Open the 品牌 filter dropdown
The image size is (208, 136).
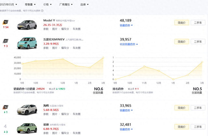click(84, 5)
